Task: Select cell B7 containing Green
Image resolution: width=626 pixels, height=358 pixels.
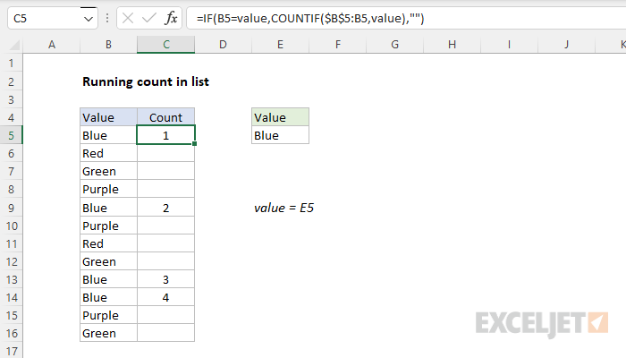Action: pyautogui.click(x=108, y=172)
